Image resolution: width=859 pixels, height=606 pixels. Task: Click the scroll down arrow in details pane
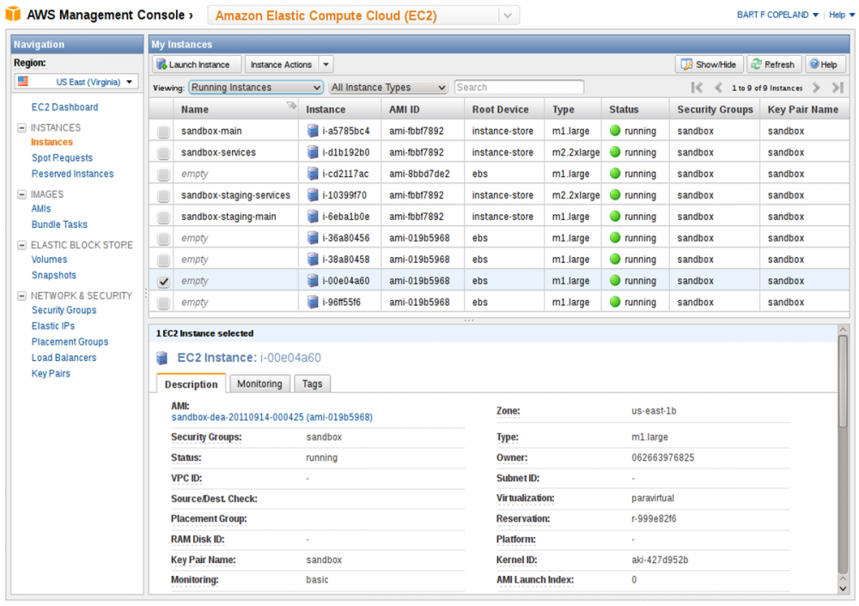[843, 589]
